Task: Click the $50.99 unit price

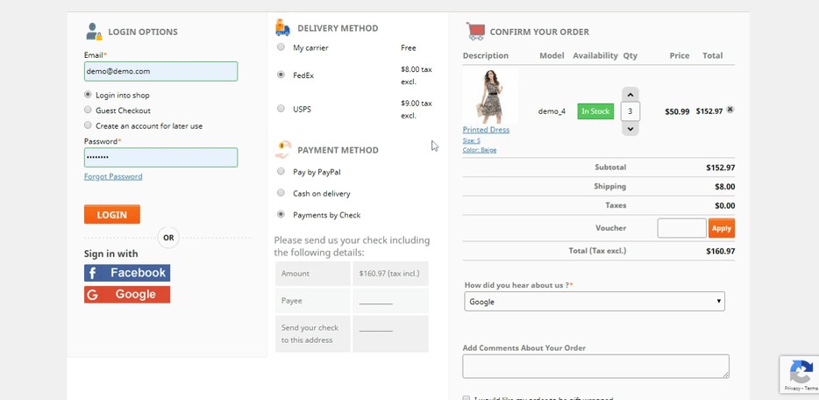Action: [x=677, y=111]
